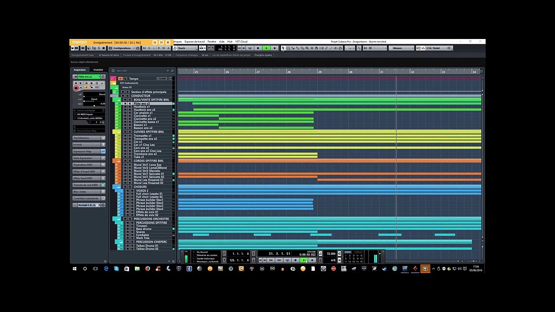555x312 pixels.
Task: Toggle Record Enable in the Inspector
Action: (76, 88)
